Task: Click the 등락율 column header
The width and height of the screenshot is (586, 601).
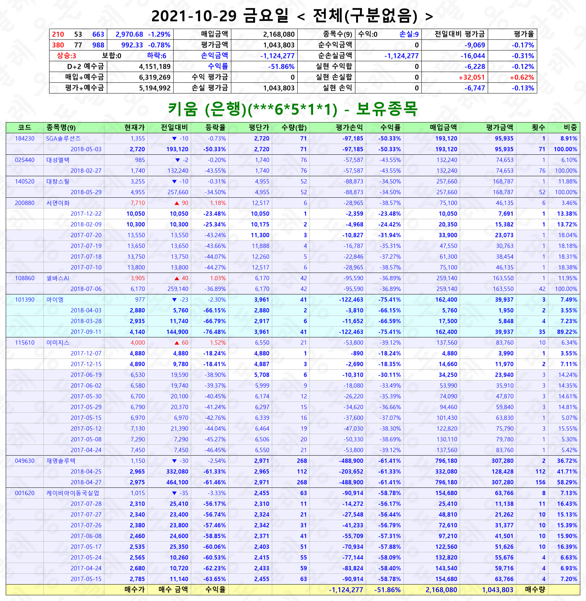Action: (x=216, y=128)
